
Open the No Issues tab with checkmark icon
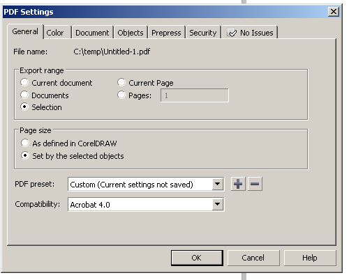pyautogui.click(x=250, y=33)
